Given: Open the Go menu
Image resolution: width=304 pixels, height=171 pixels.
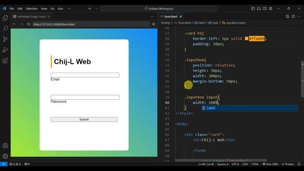Looking at the screenshot, I should 53,9.
